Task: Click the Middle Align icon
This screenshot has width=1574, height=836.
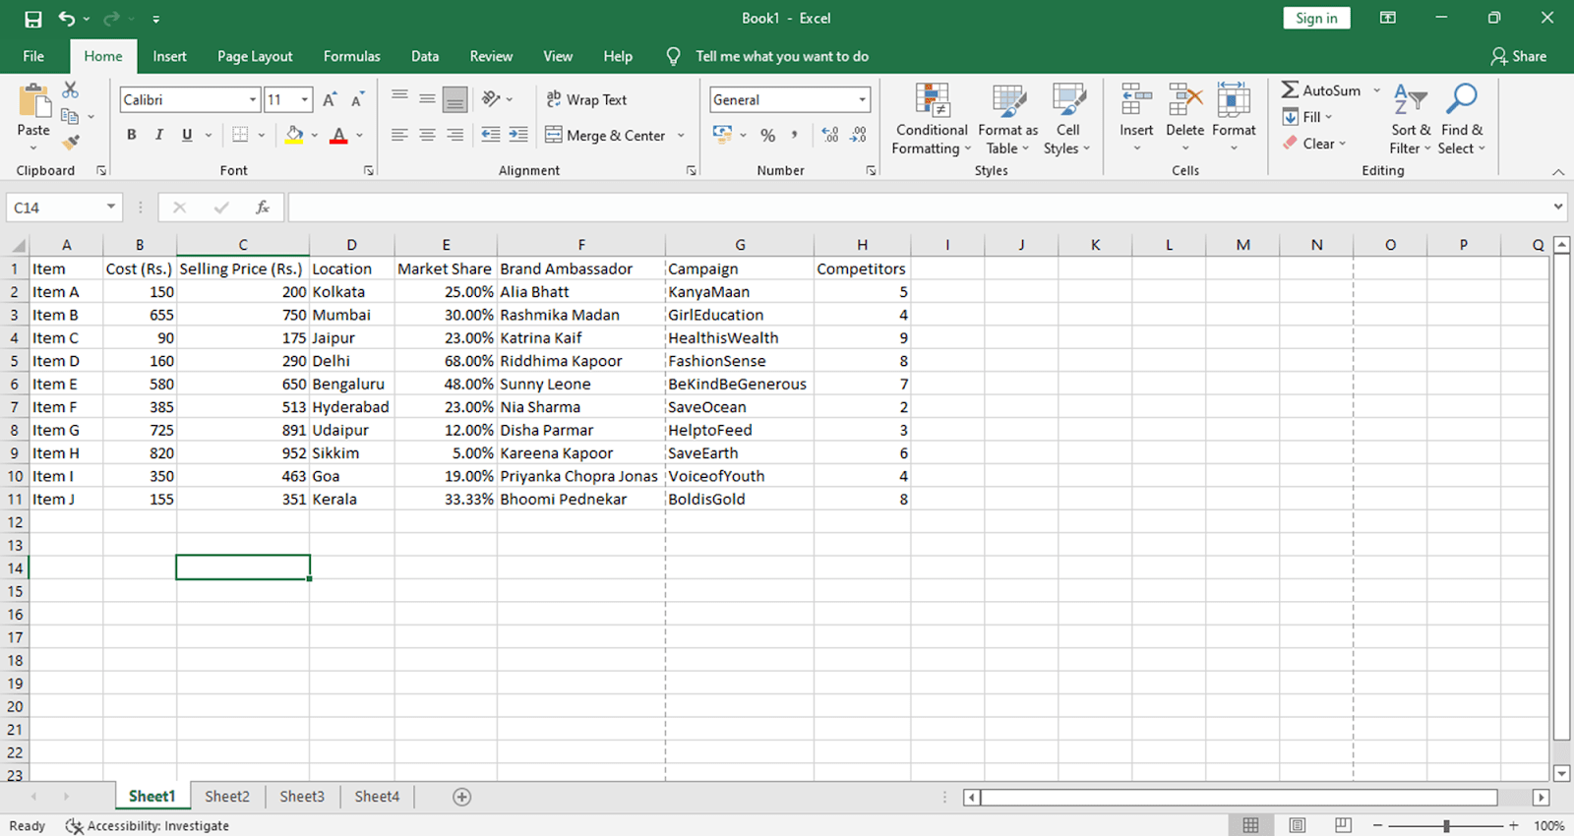Action: (x=427, y=98)
